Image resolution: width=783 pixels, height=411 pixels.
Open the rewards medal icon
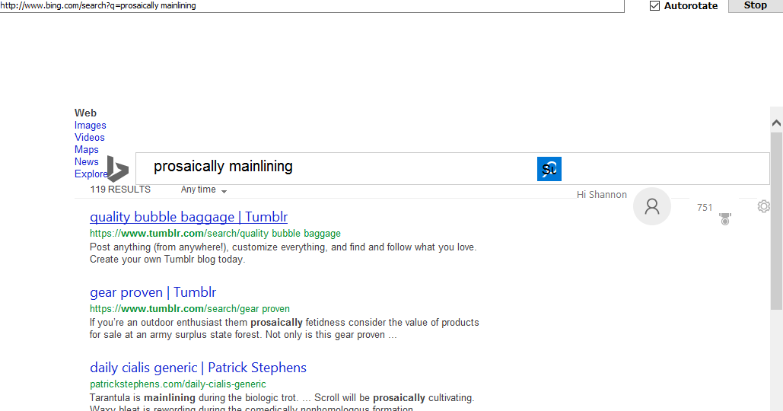(725, 218)
